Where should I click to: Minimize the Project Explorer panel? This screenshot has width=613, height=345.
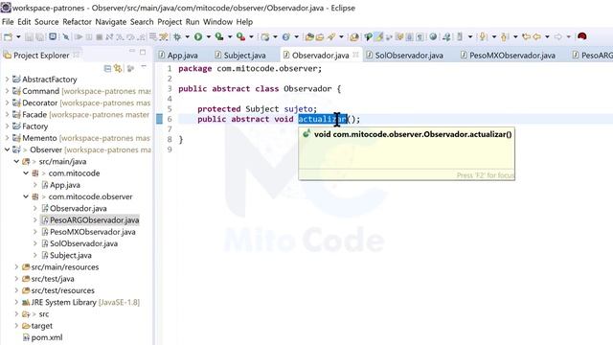132,51
